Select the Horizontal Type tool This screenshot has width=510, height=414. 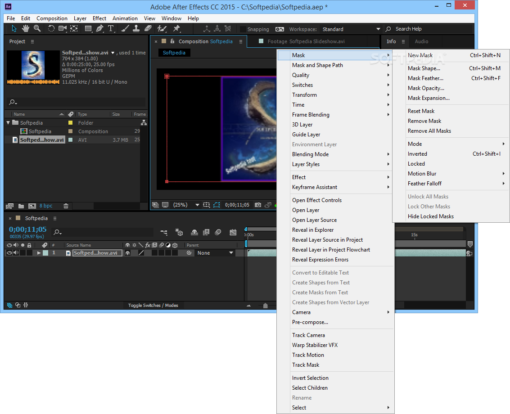[111, 28]
